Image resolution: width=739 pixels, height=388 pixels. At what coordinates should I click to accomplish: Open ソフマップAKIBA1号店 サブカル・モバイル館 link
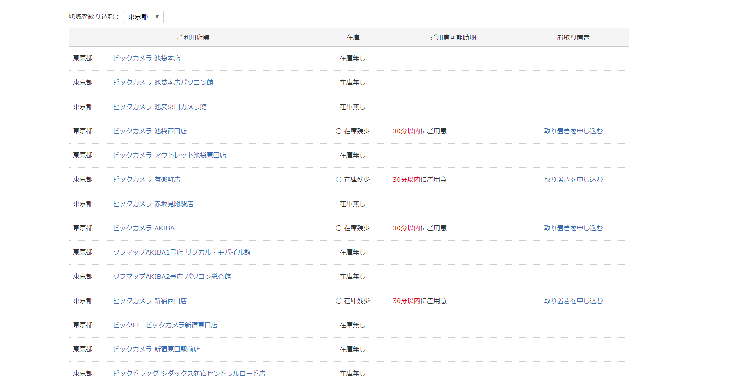[x=182, y=252]
